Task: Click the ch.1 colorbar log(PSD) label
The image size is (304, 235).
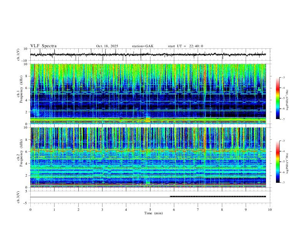Action: pos(287,100)
